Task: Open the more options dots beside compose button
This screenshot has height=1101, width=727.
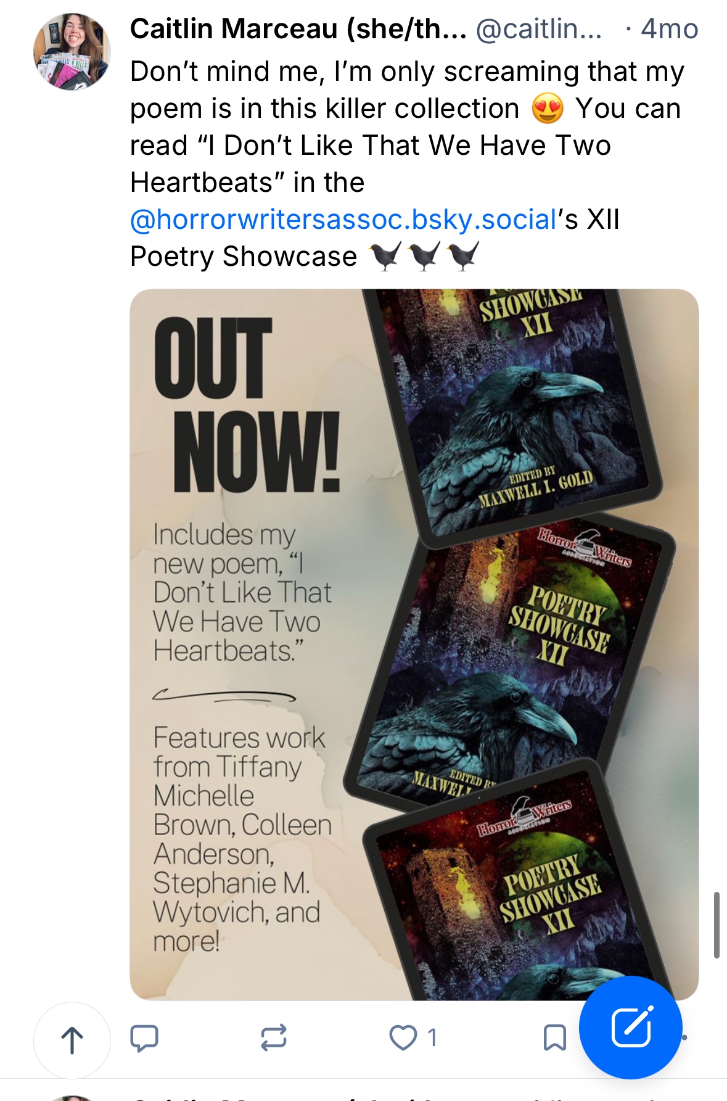Action: pos(686,1037)
